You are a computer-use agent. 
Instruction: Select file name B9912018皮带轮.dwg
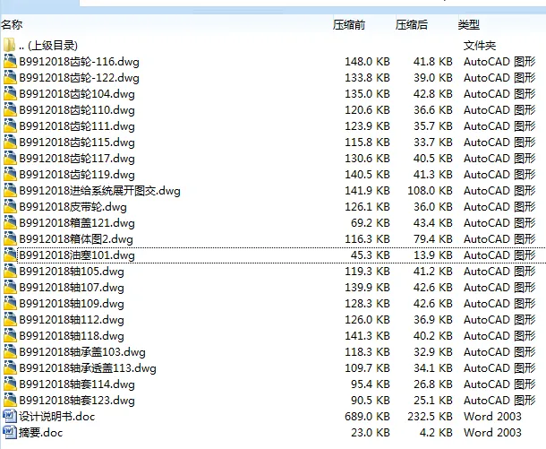pos(73,207)
